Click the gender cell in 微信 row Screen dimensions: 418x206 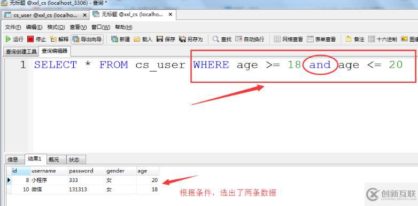[x=121, y=189]
